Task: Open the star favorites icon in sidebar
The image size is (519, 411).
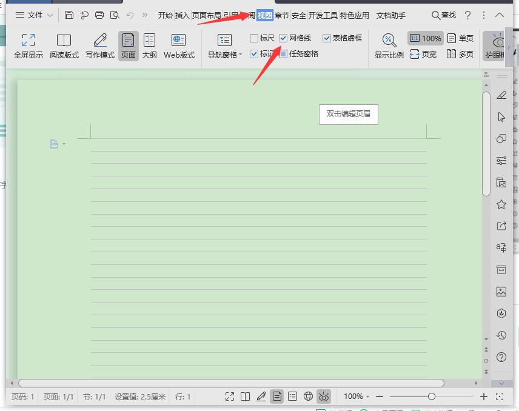Action: pos(501,204)
